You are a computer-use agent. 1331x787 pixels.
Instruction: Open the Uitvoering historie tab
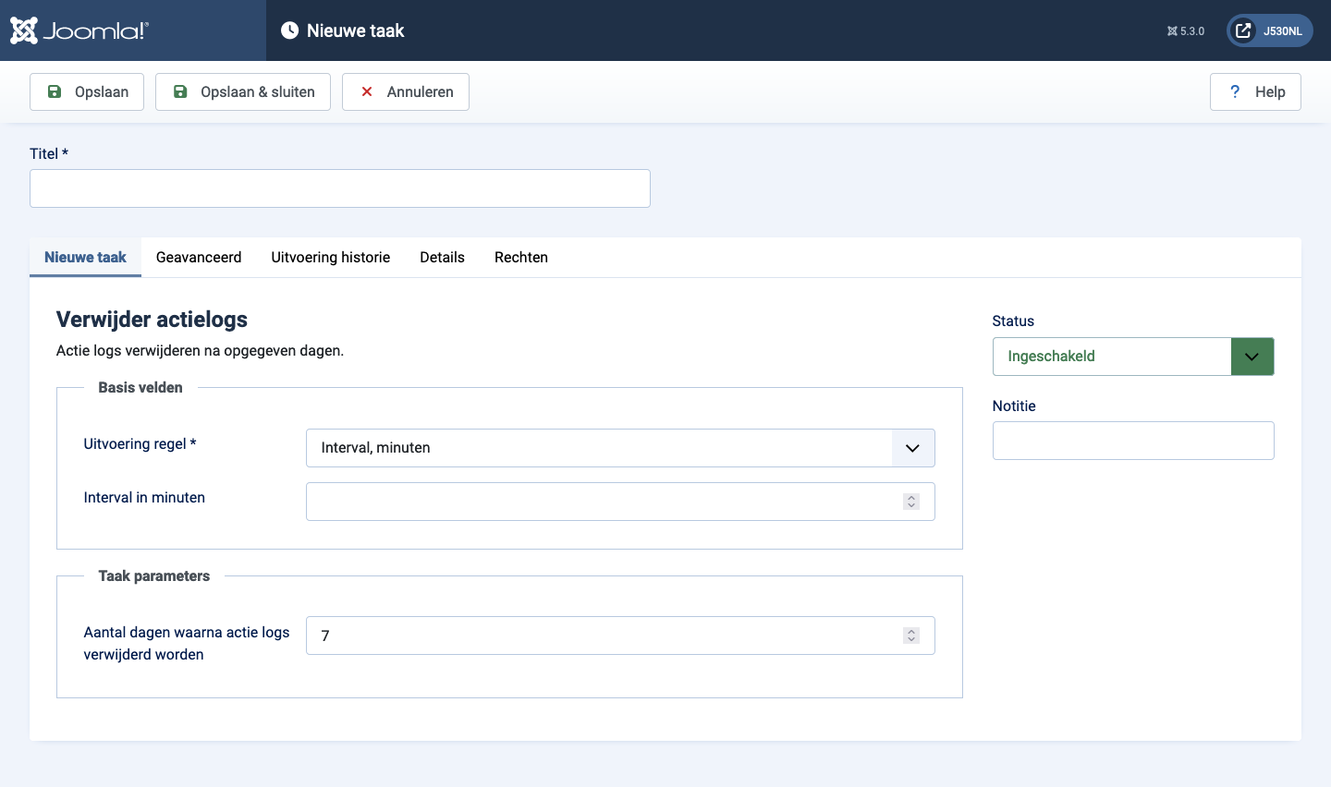(x=331, y=257)
